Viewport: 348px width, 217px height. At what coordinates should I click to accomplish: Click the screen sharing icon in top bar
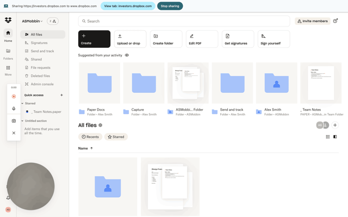pos(6,6)
